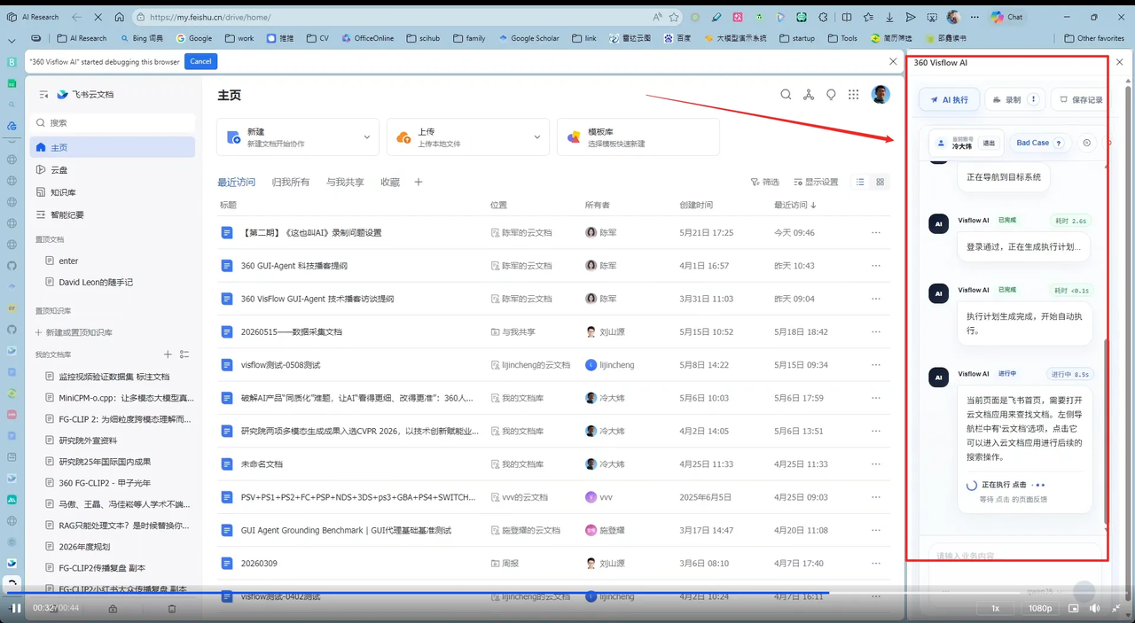Open the tree settings icon beside 我的文档库
1135x623 pixels.
184,354
